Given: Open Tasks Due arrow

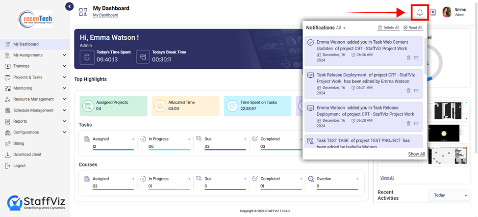Looking at the screenshot, I should 245,139.
